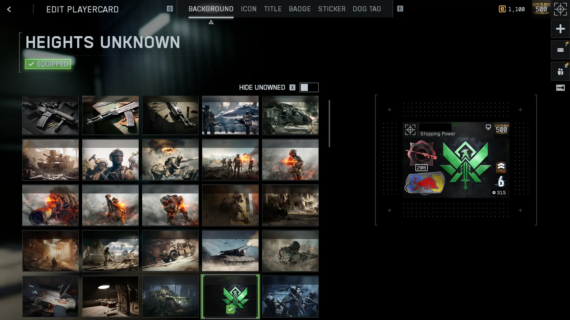Switch to the Icon tab
This screenshot has width=570, height=320.
[x=248, y=9]
